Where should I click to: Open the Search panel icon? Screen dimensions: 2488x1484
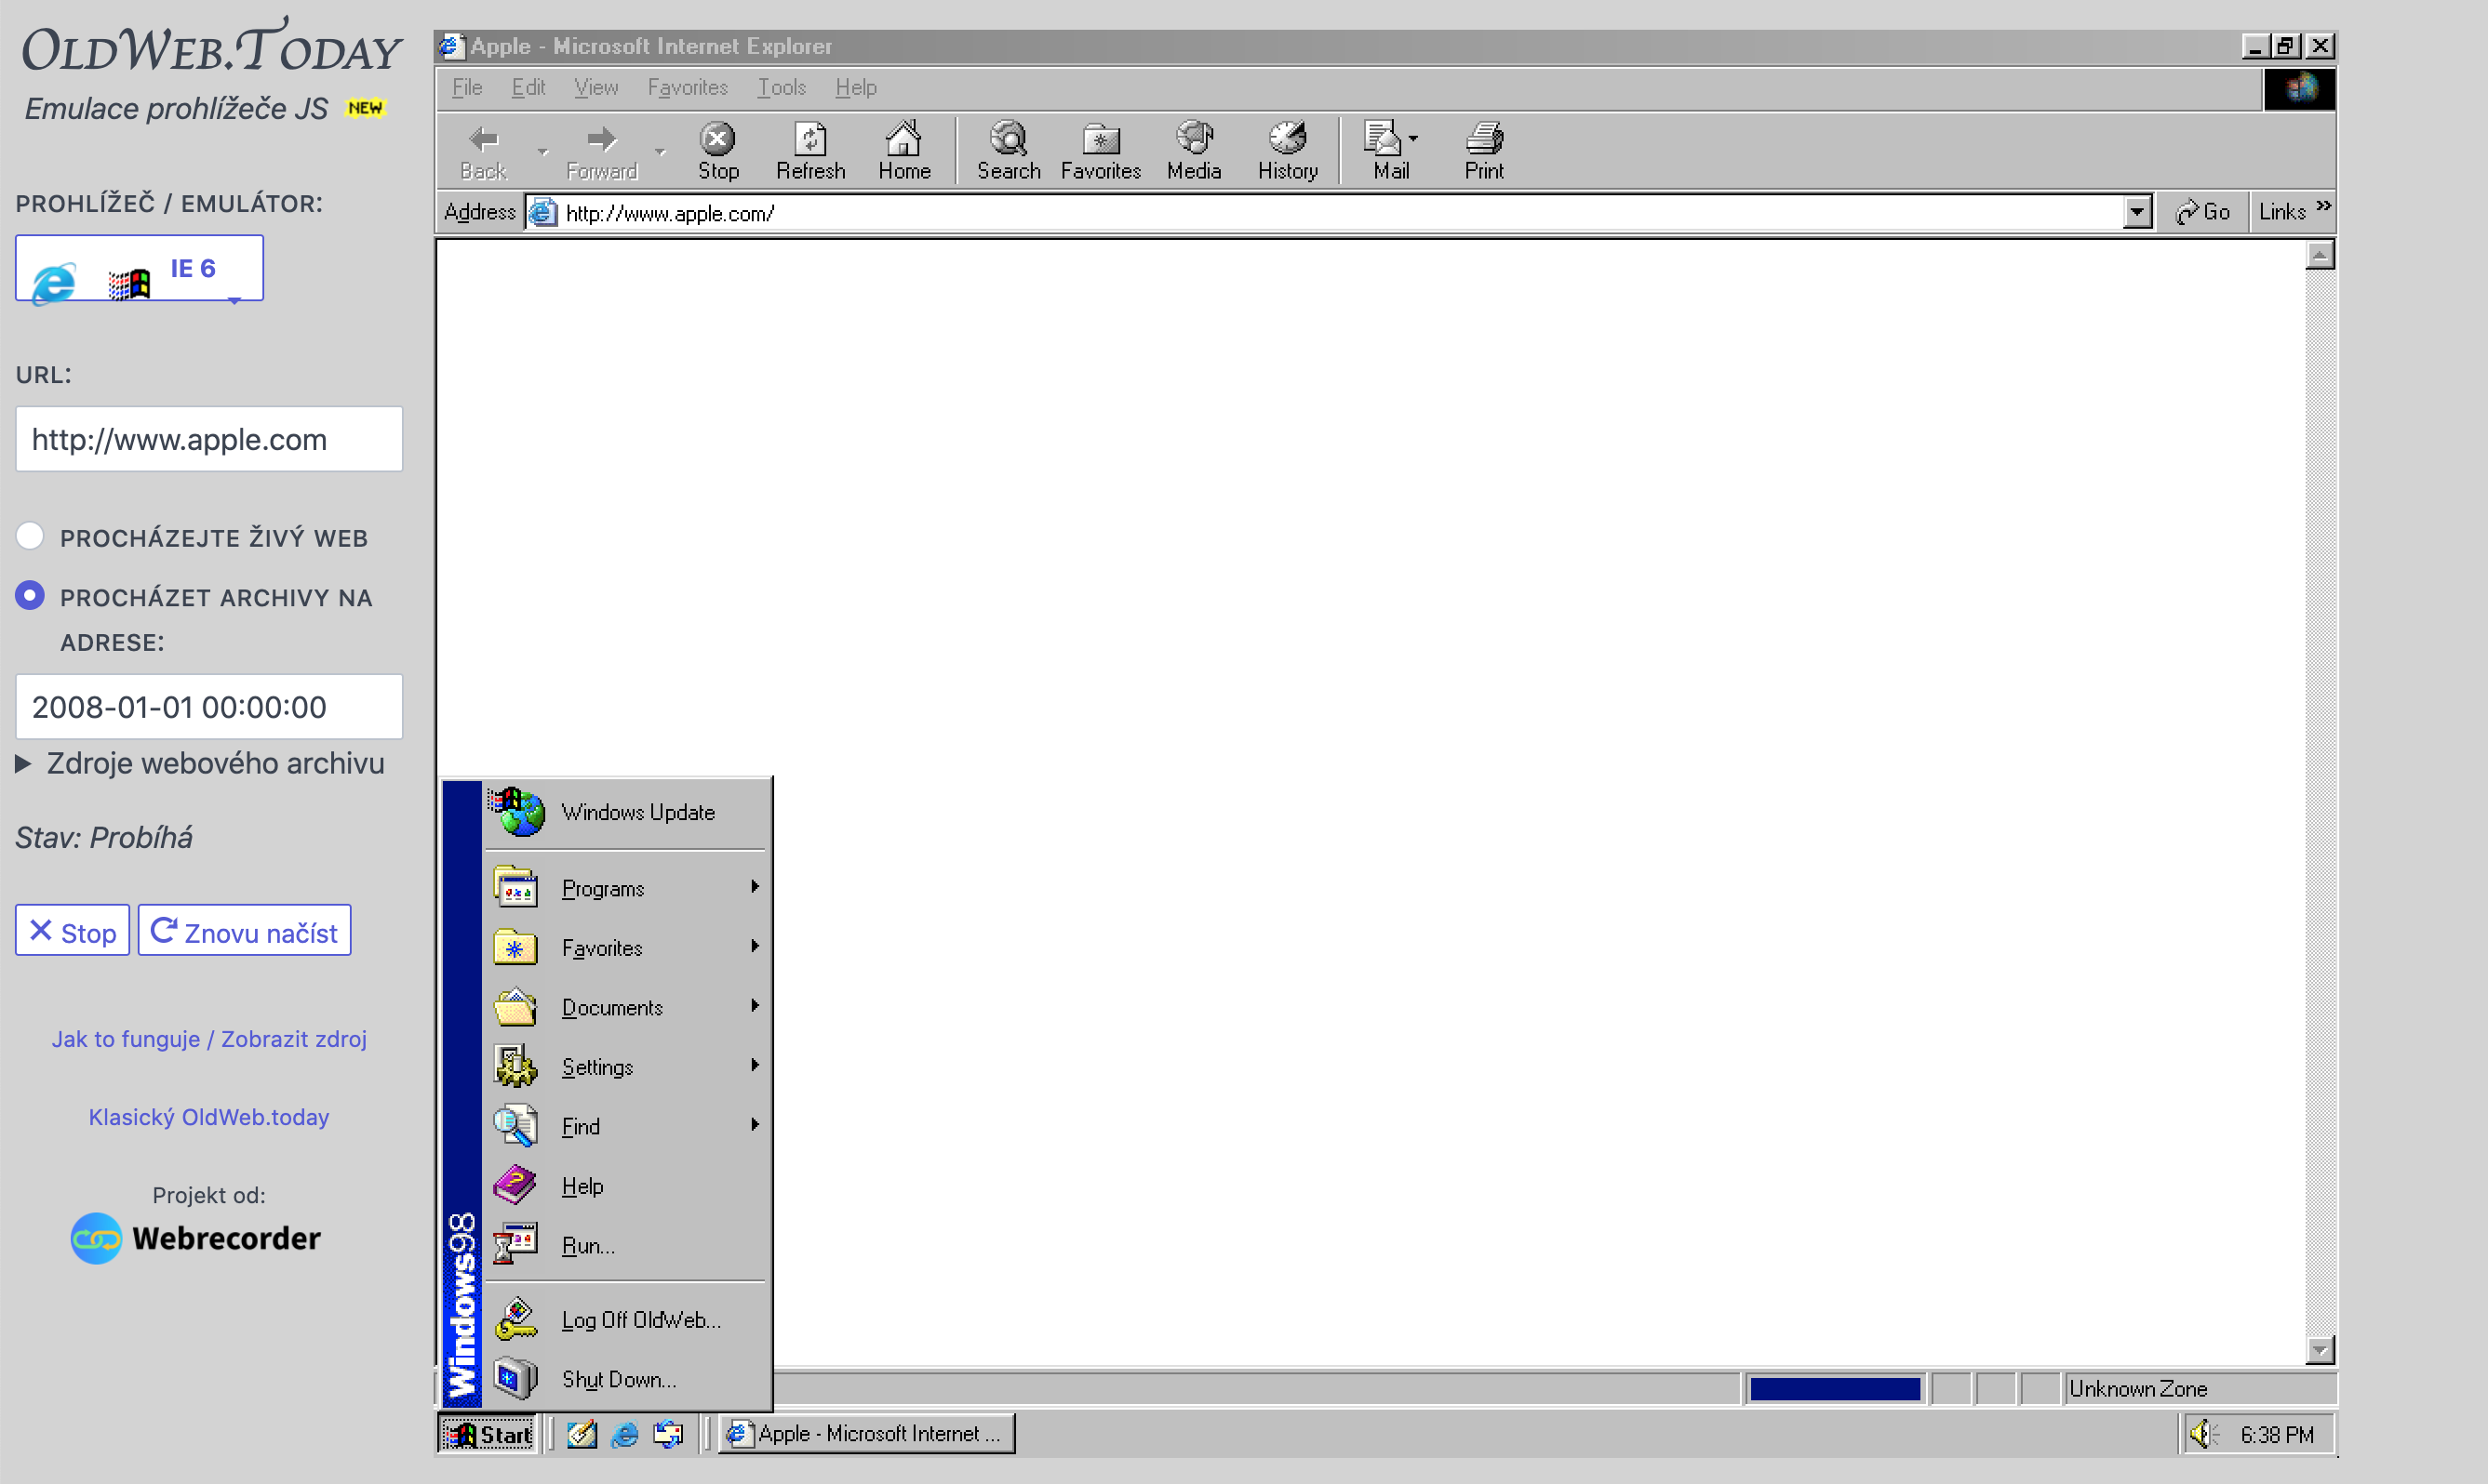(x=1009, y=148)
